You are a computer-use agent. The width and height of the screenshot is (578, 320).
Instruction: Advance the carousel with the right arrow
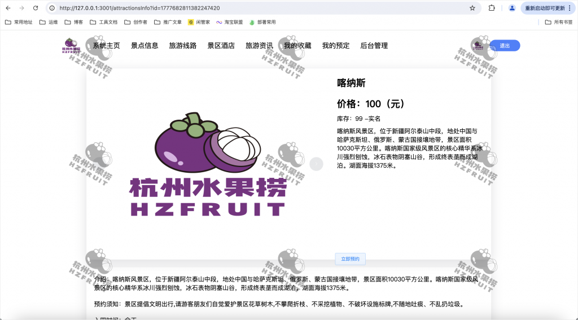[316, 164]
